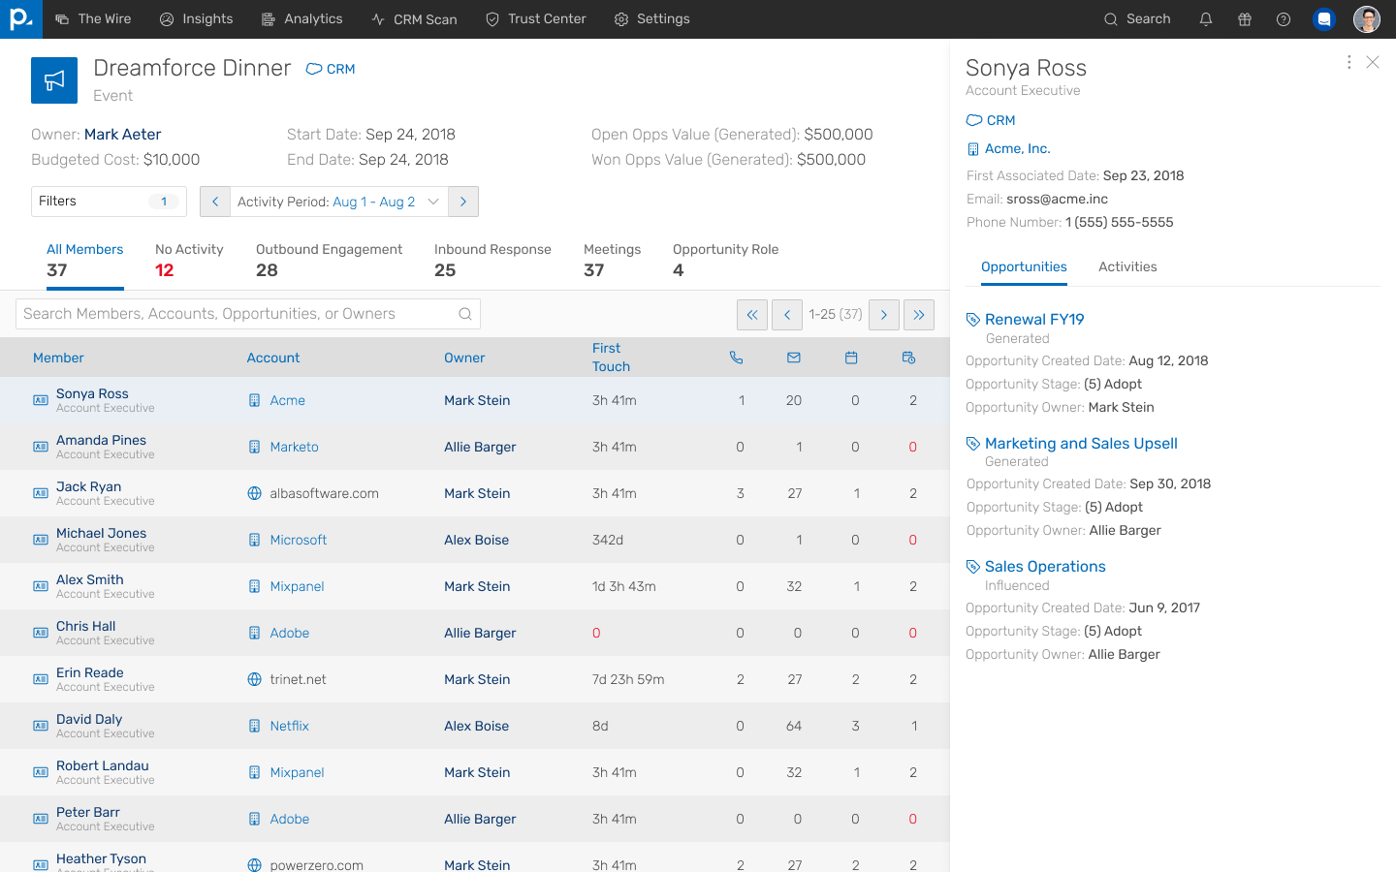Screen dimensions: 1396x872
Task: Select Opportunity Role tab
Action: 725,261
